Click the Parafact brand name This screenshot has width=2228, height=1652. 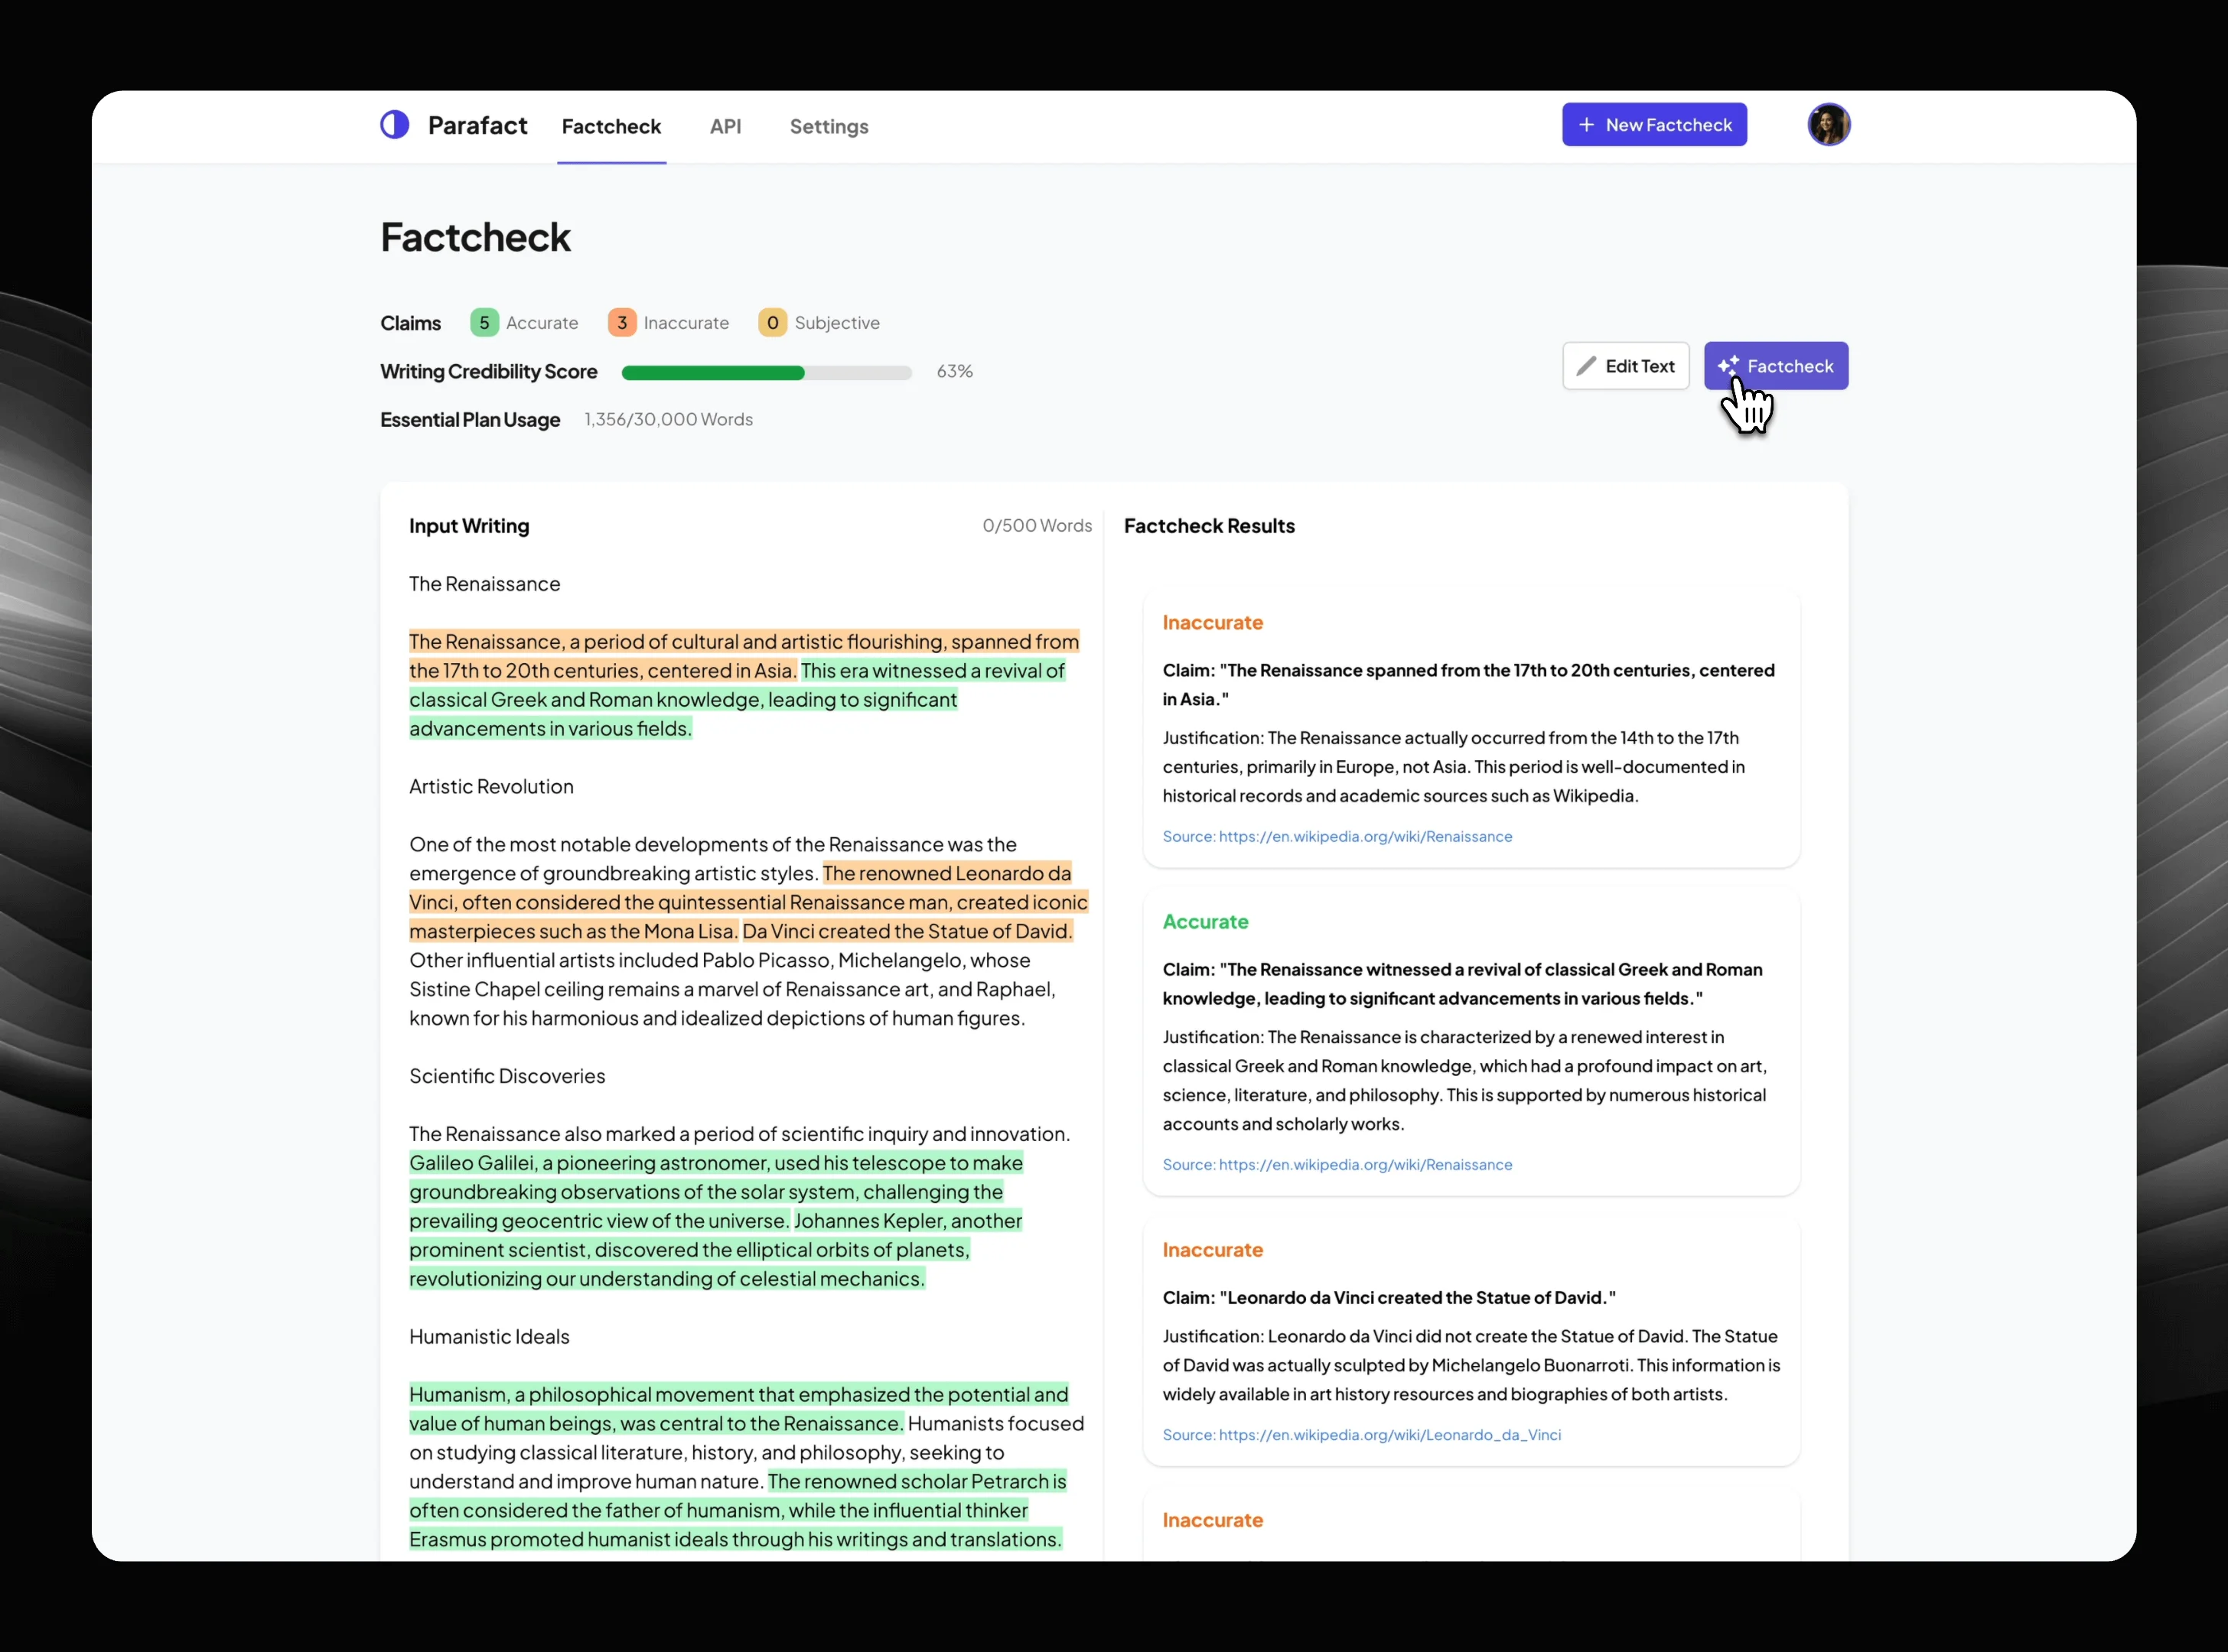pos(477,125)
